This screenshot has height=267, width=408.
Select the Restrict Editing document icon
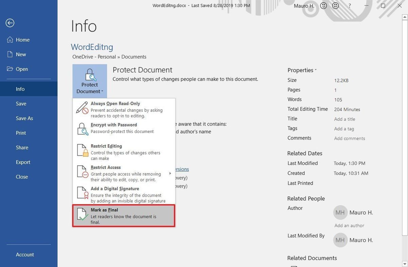[82, 150]
